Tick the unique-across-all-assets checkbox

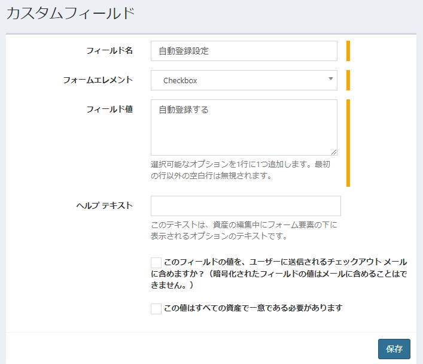click(156, 308)
